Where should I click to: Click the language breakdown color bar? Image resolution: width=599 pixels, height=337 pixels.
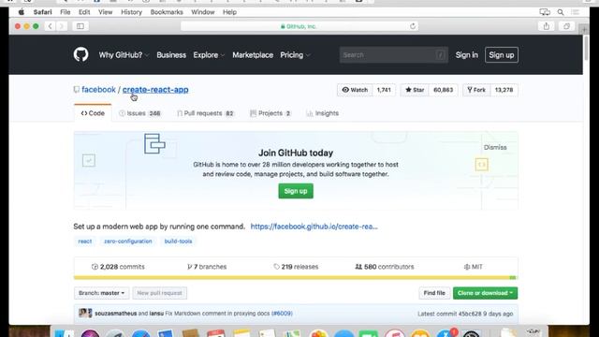pos(296,277)
